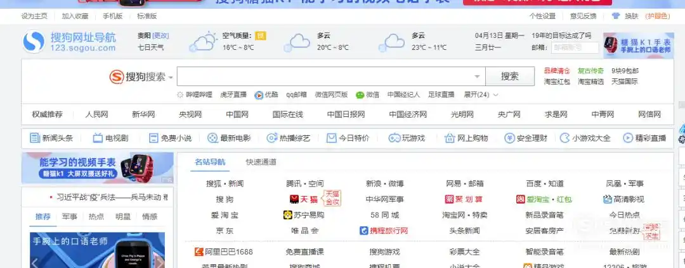Open the 安全理财 finance icon link
The image size is (685, 268).
click(x=509, y=138)
